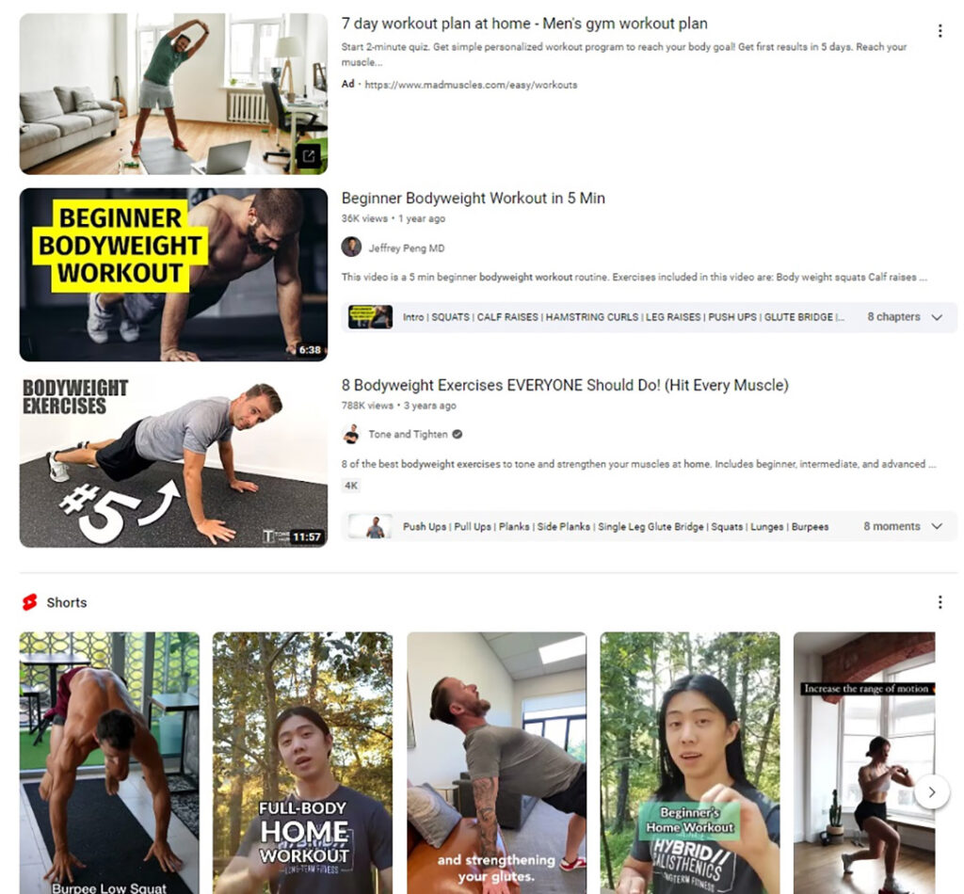Open Jeffrey Peng MD channel name
This screenshot has width=964, height=894.
[407, 248]
